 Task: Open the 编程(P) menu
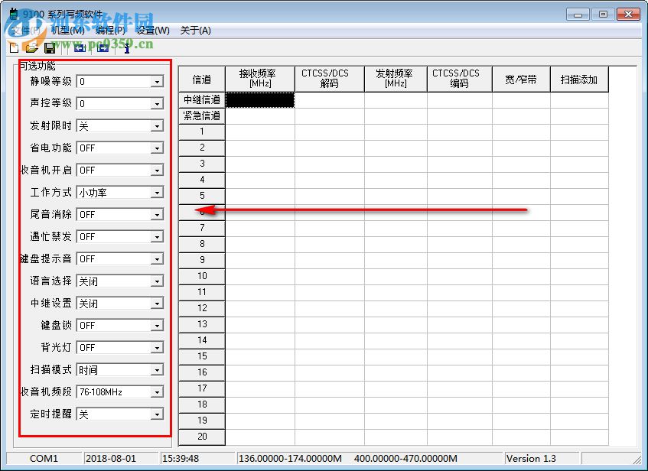tap(110, 31)
